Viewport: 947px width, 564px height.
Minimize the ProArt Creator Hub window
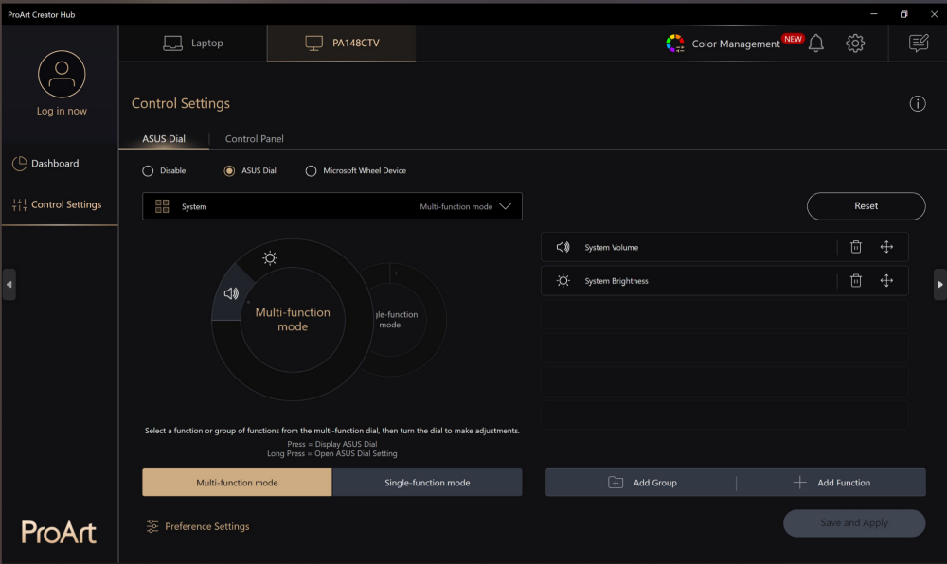[873, 14]
